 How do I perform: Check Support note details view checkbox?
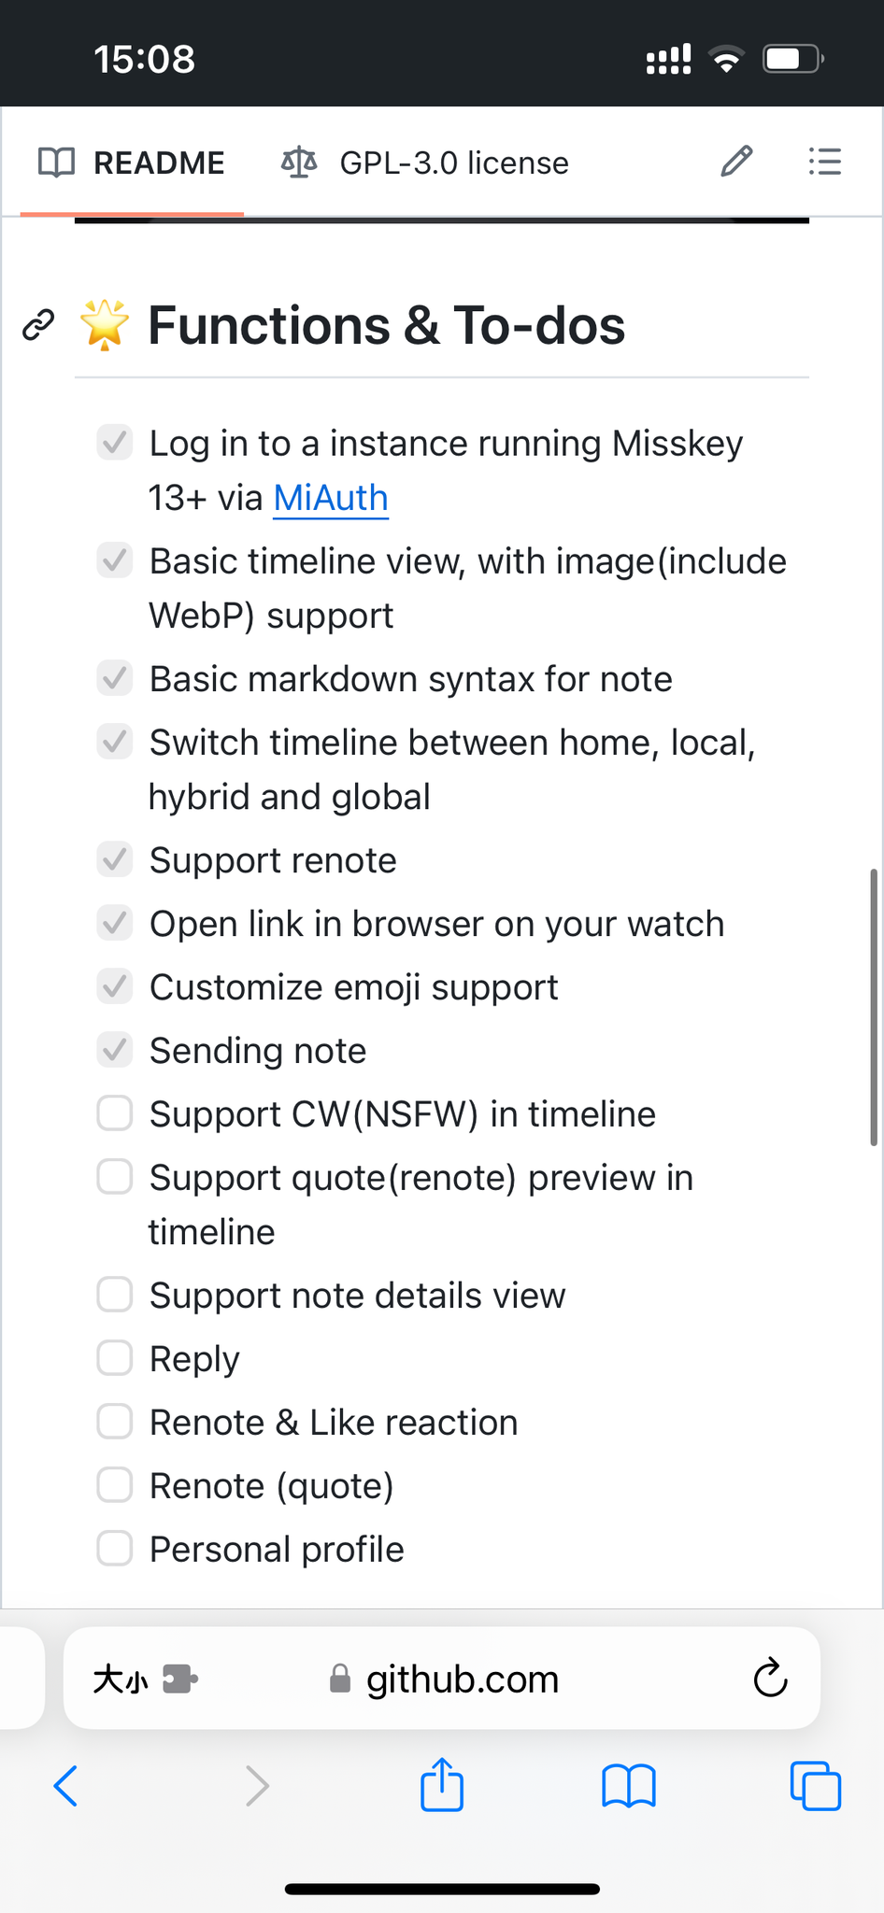point(115,1295)
